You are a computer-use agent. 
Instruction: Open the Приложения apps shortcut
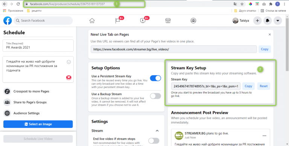[13, 10]
